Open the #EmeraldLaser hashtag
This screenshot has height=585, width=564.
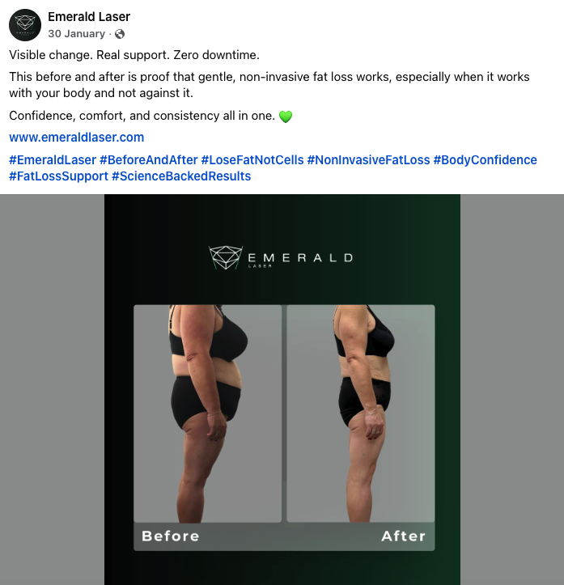click(x=53, y=160)
